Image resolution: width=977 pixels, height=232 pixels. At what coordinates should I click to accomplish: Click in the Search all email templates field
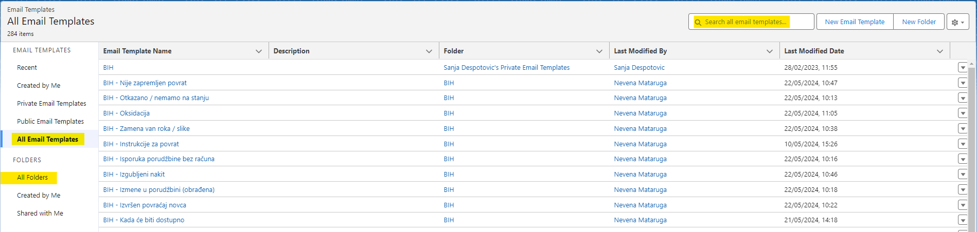pos(751,22)
